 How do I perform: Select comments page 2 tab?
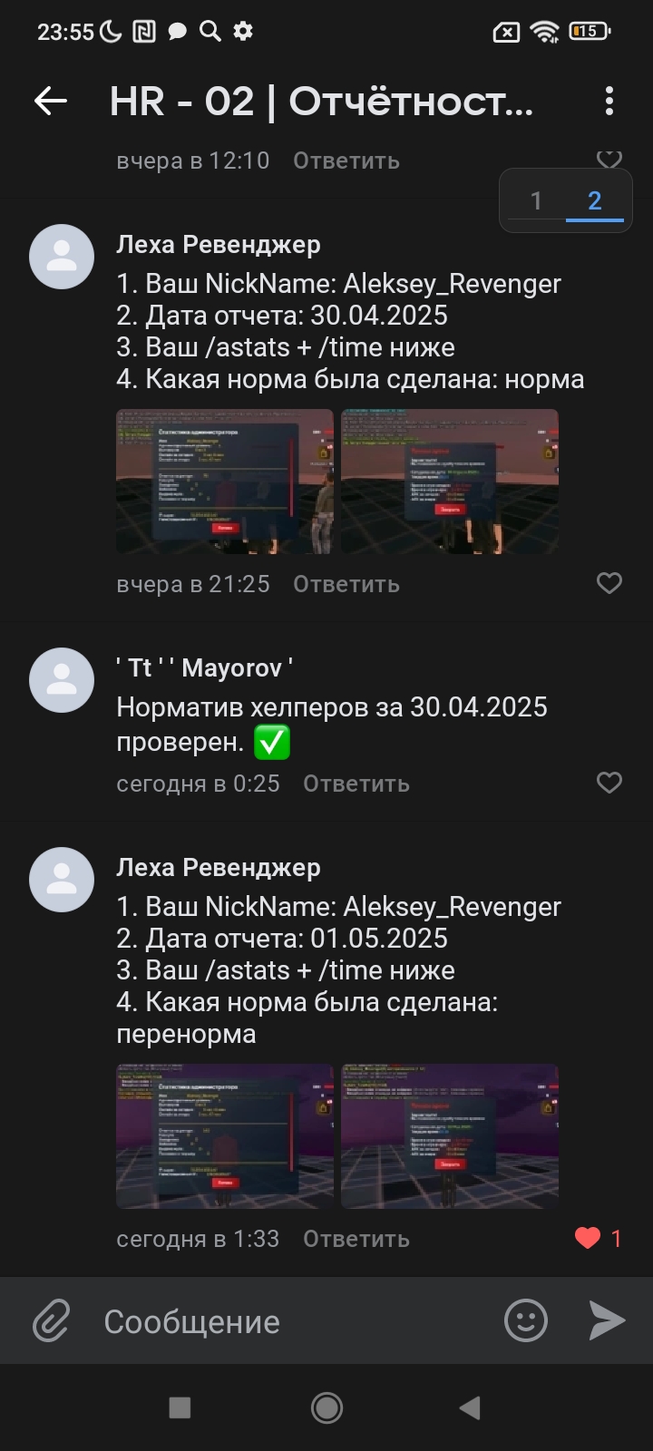click(x=595, y=200)
